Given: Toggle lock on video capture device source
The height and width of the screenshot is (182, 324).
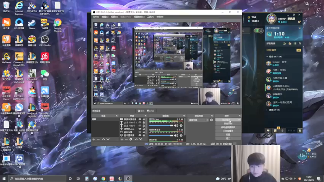Looking at the screenshot, I should [x=144, y=119].
